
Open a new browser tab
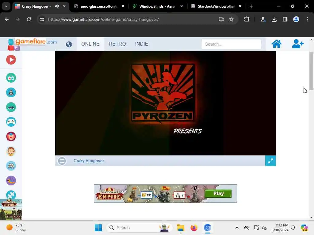point(251,6)
